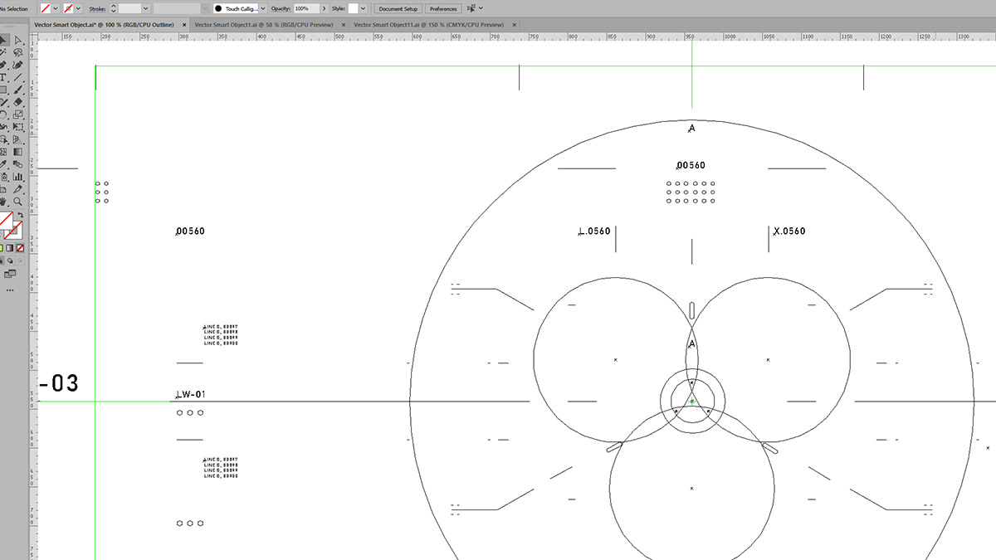Click the Opacity label link
The height and width of the screenshot is (560, 996).
coord(281,8)
